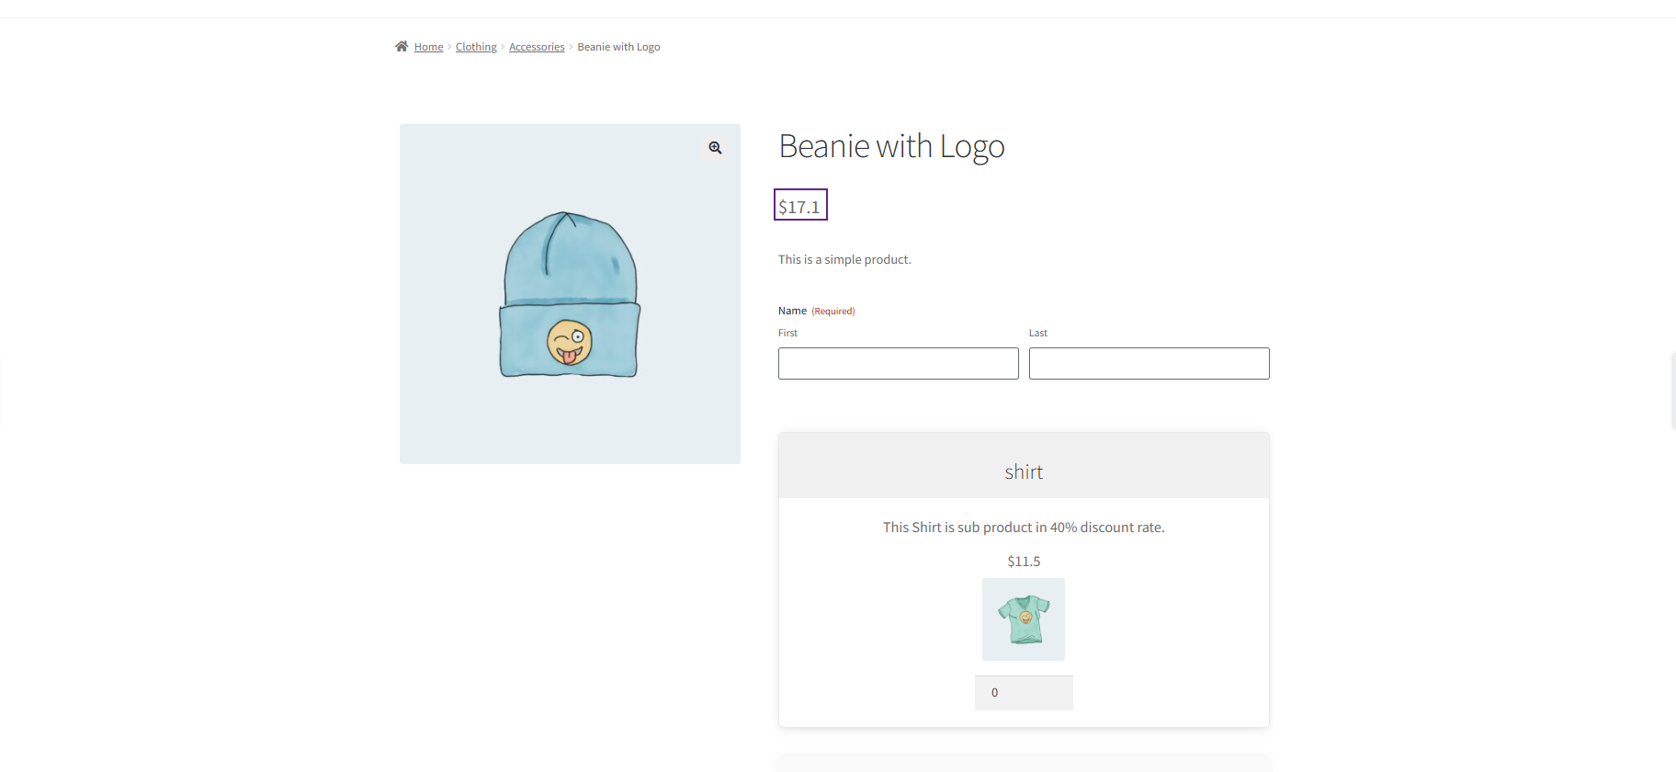The height and width of the screenshot is (772, 1676).
Task: Click the simple product description text
Action: [844, 260]
